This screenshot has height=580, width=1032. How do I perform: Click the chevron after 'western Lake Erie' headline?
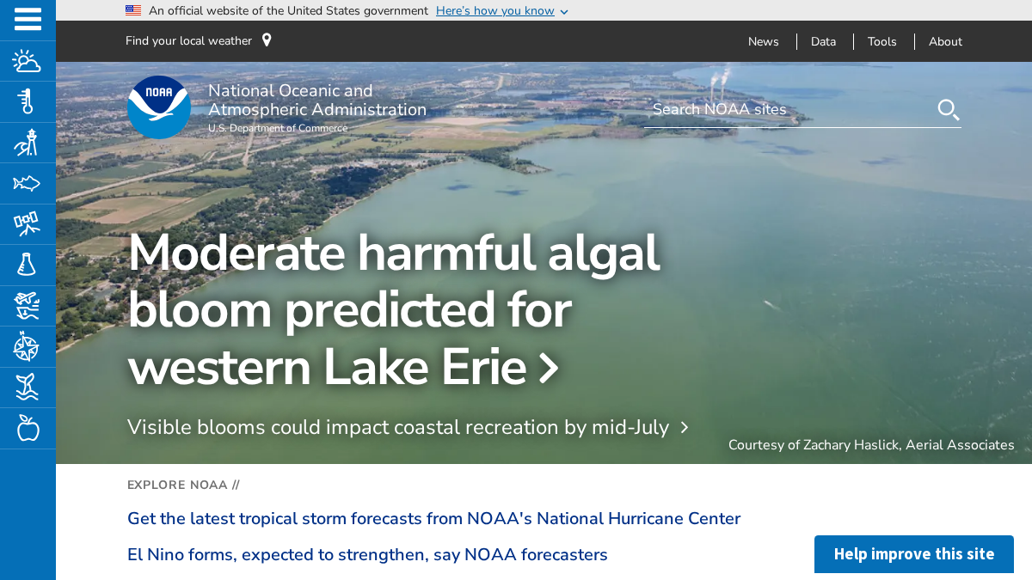pyautogui.click(x=549, y=369)
